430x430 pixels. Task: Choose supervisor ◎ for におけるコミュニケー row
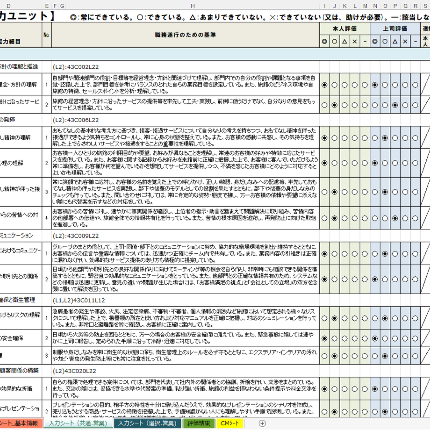click(375, 254)
